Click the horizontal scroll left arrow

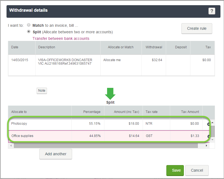click(11, 146)
